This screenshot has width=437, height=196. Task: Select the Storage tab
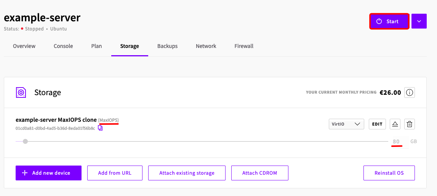[x=130, y=46]
